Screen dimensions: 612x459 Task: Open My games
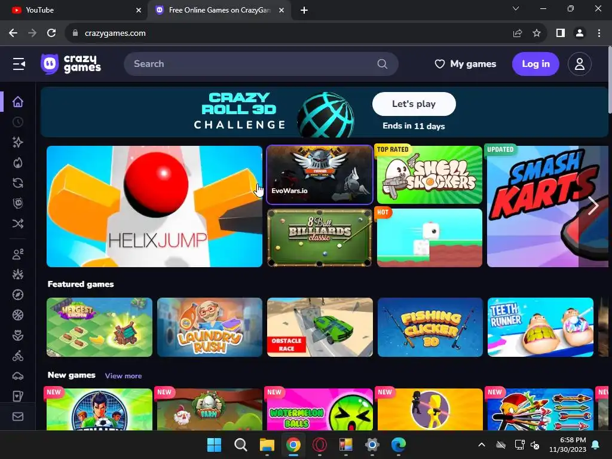point(465,64)
